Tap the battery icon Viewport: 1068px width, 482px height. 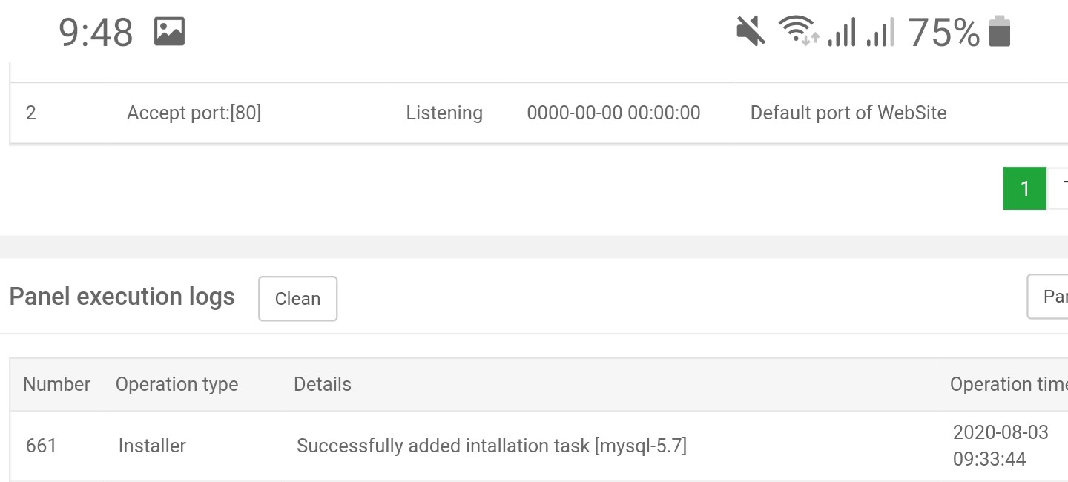[x=1000, y=32]
